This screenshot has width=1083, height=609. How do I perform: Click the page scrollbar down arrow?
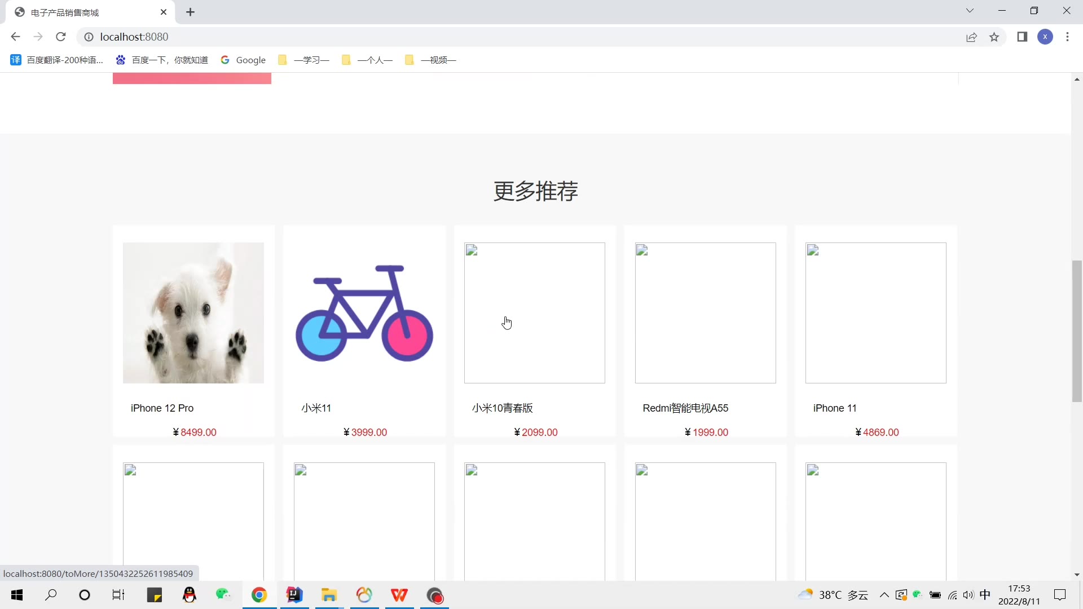click(1077, 575)
